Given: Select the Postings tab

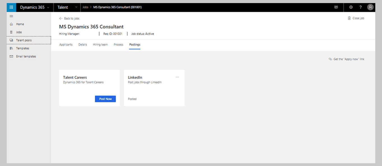Looking at the screenshot, I should [x=135, y=45].
